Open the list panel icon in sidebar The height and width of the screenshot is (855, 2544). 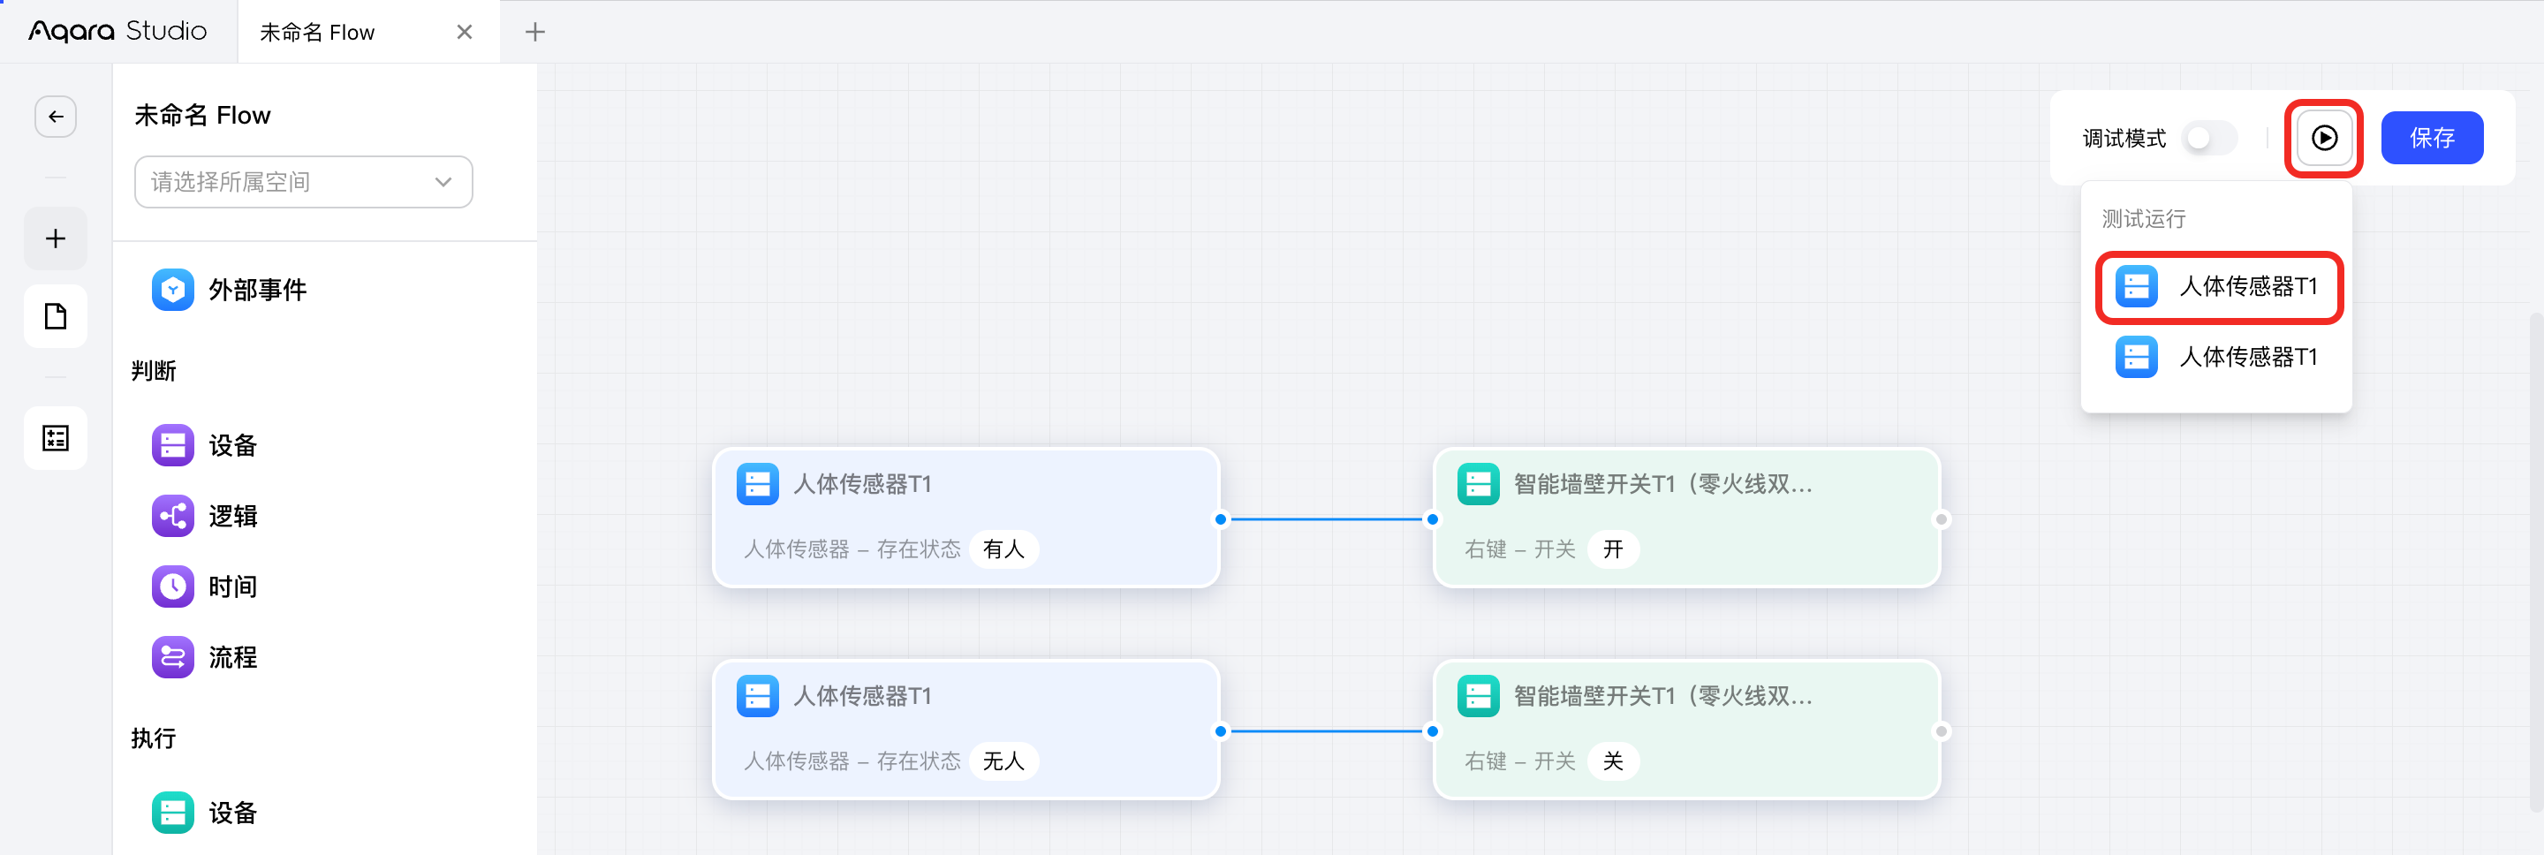click(57, 437)
